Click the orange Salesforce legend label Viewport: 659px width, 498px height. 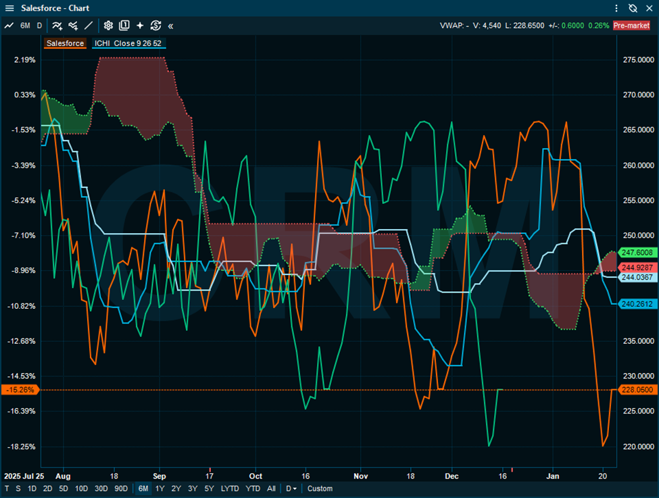click(66, 43)
